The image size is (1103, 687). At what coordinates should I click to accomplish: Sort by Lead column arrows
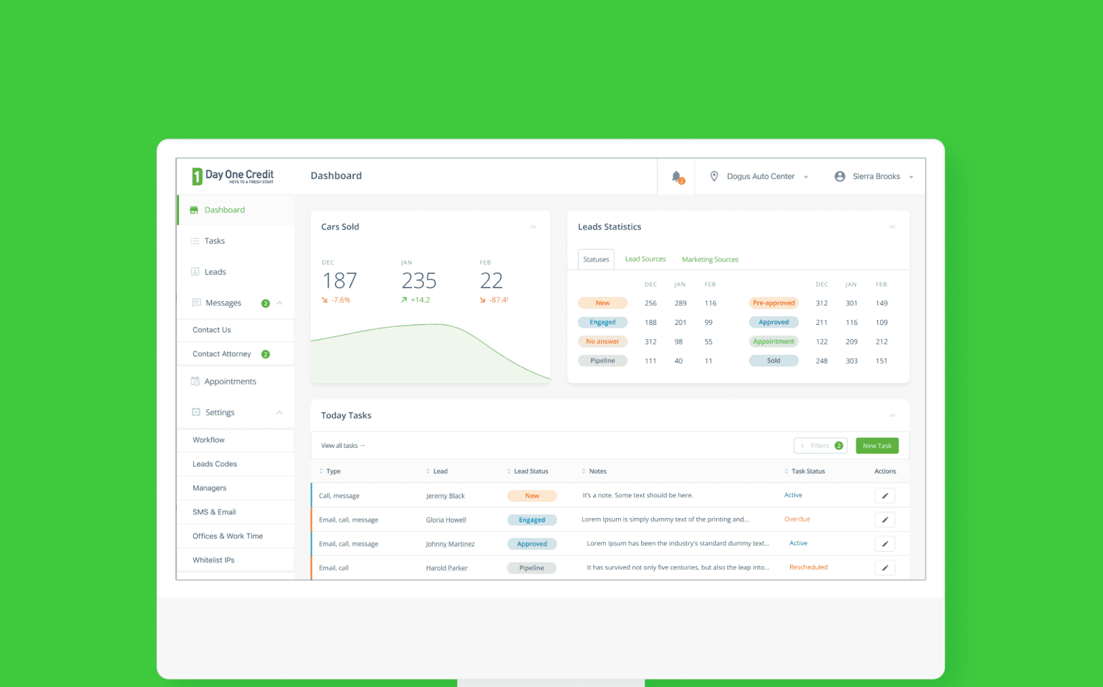click(x=428, y=472)
